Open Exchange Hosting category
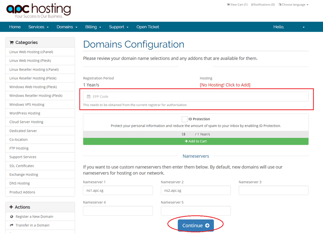 [x=40, y=175]
